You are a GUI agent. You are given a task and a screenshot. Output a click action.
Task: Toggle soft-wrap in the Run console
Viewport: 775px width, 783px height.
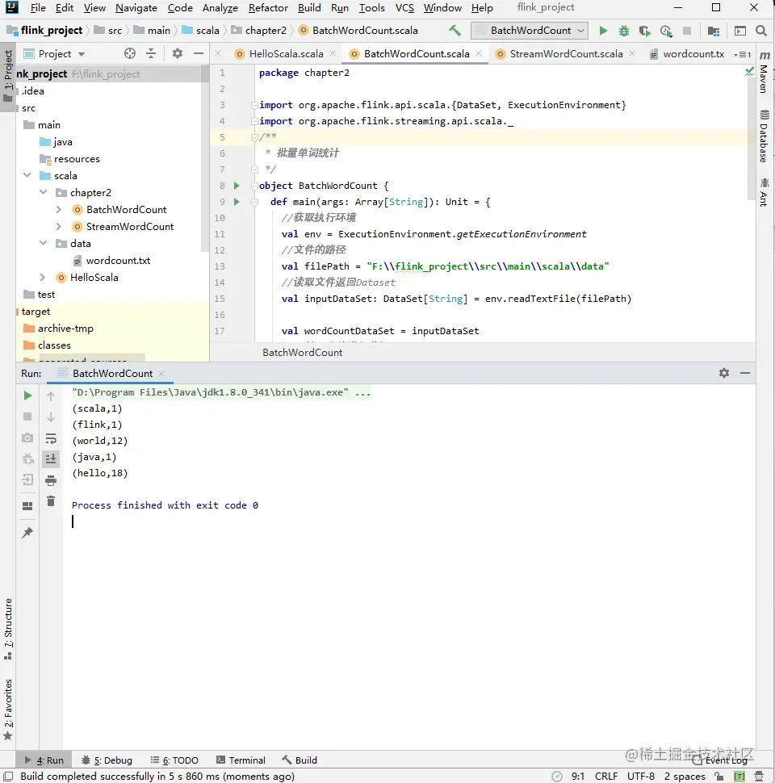[50, 438]
